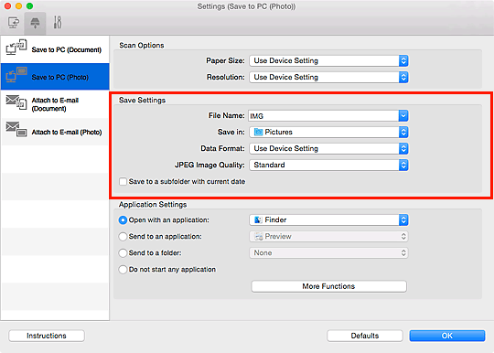Open the disabled Preview application dropdown

click(328, 237)
